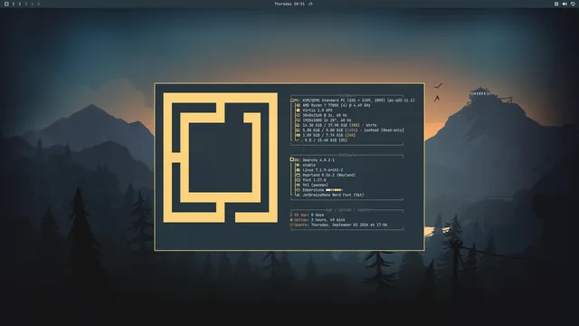Screen dimensions: 579x326
Task: Click the kernel icon beside Linux 7.1.9-arch1-2
Action: [x=298, y=170]
